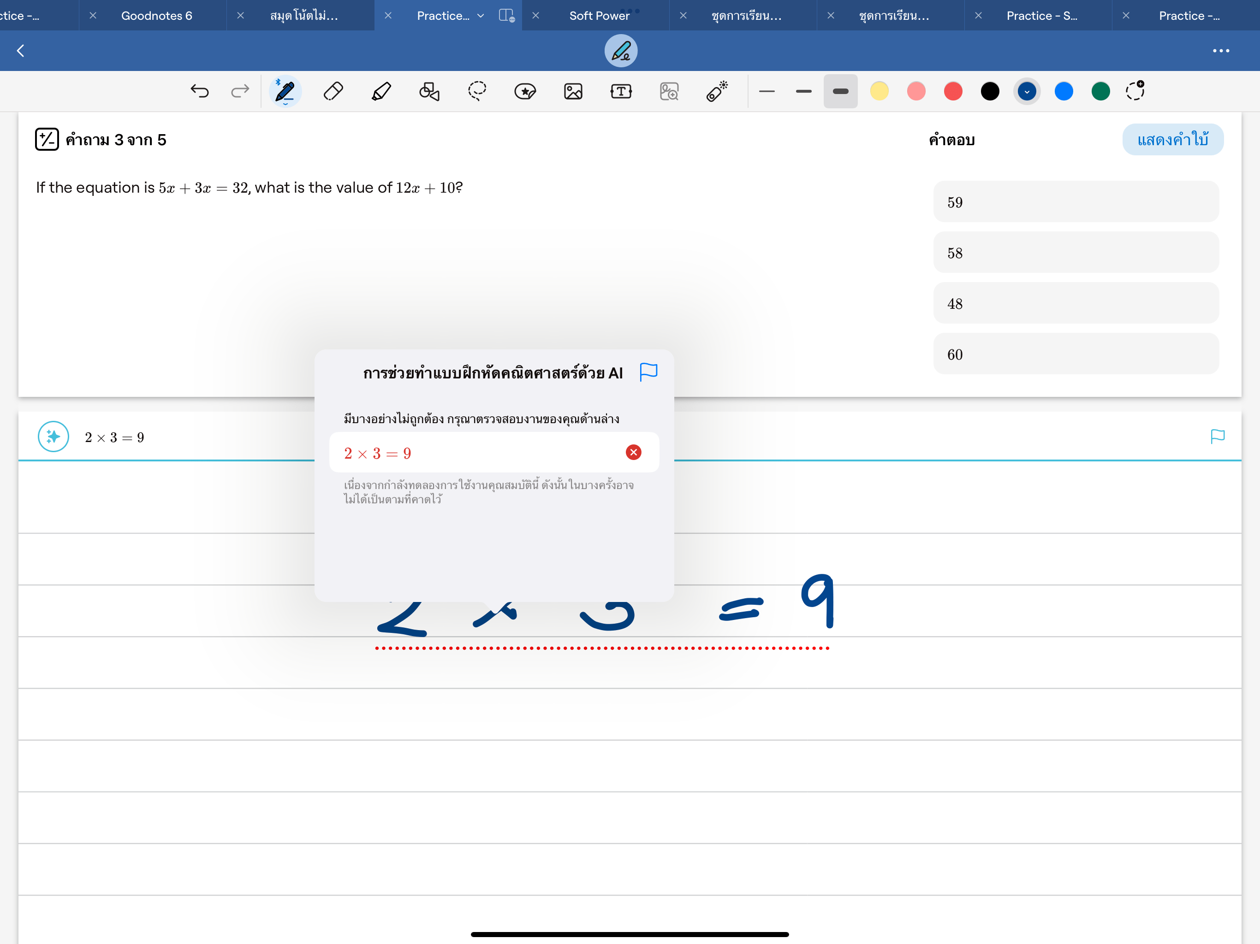Choose the green color swatch
1260x944 pixels.
pos(1100,91)
